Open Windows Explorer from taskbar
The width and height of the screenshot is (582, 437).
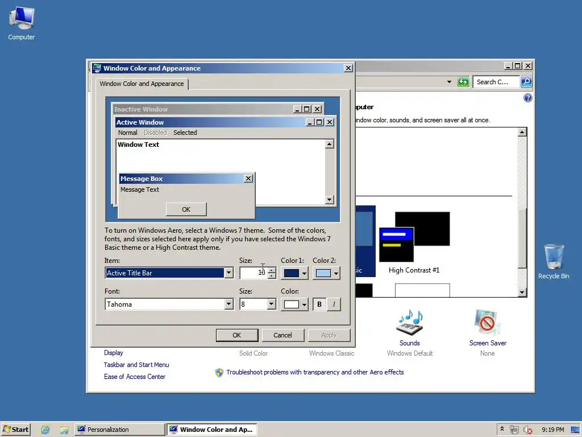(64, 430)
